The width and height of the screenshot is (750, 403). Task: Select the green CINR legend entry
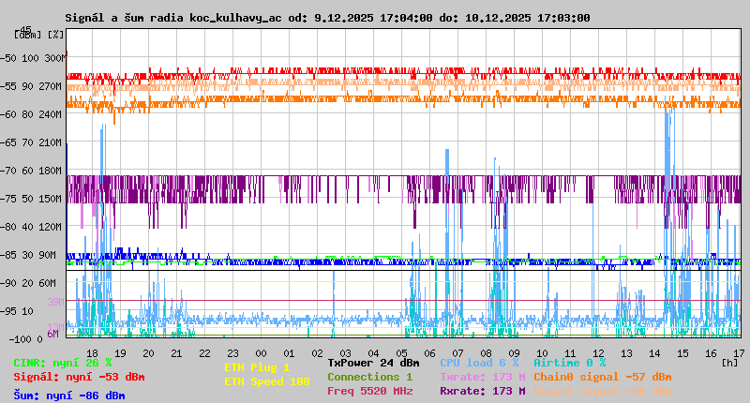point(62,363)
